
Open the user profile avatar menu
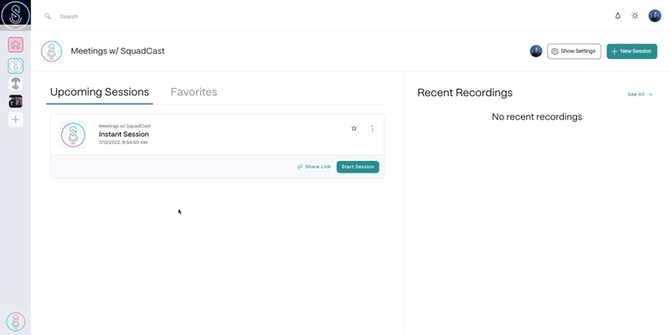click(x=655, y=16)
